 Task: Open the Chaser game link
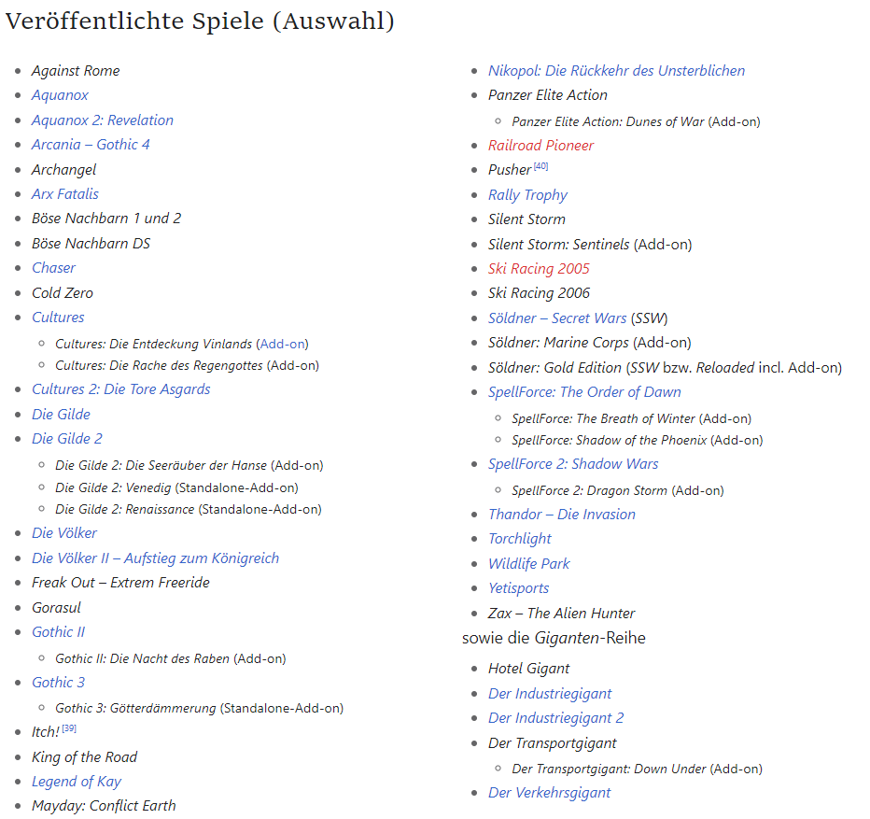coord(53,268)
